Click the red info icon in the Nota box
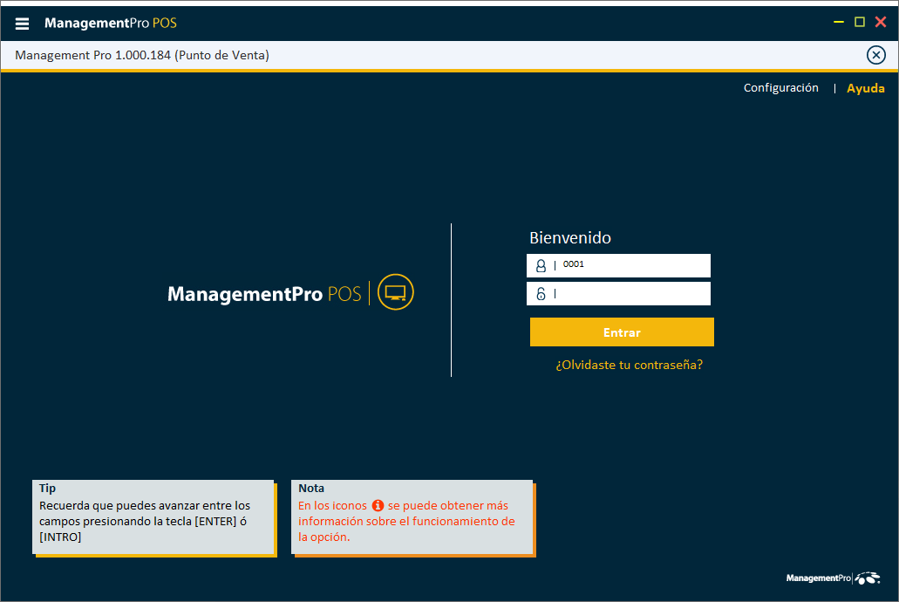Viewport: 899px width, 602px height. [378, 505]
